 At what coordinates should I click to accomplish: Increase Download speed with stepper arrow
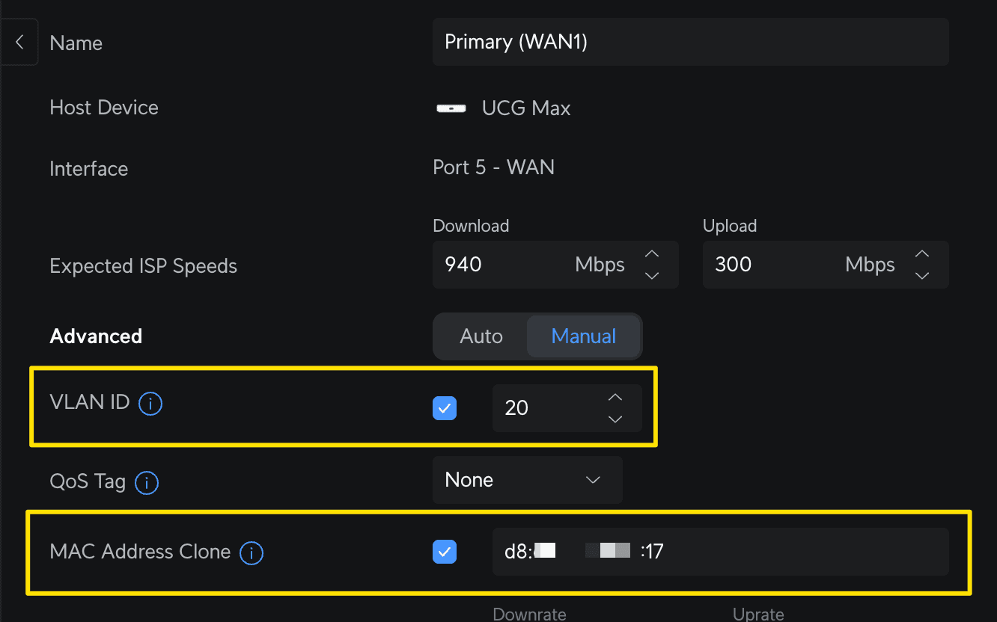point(651,254)
